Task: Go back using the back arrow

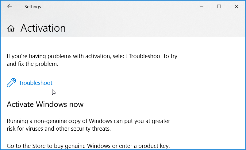Action: [x=10, y=6]
